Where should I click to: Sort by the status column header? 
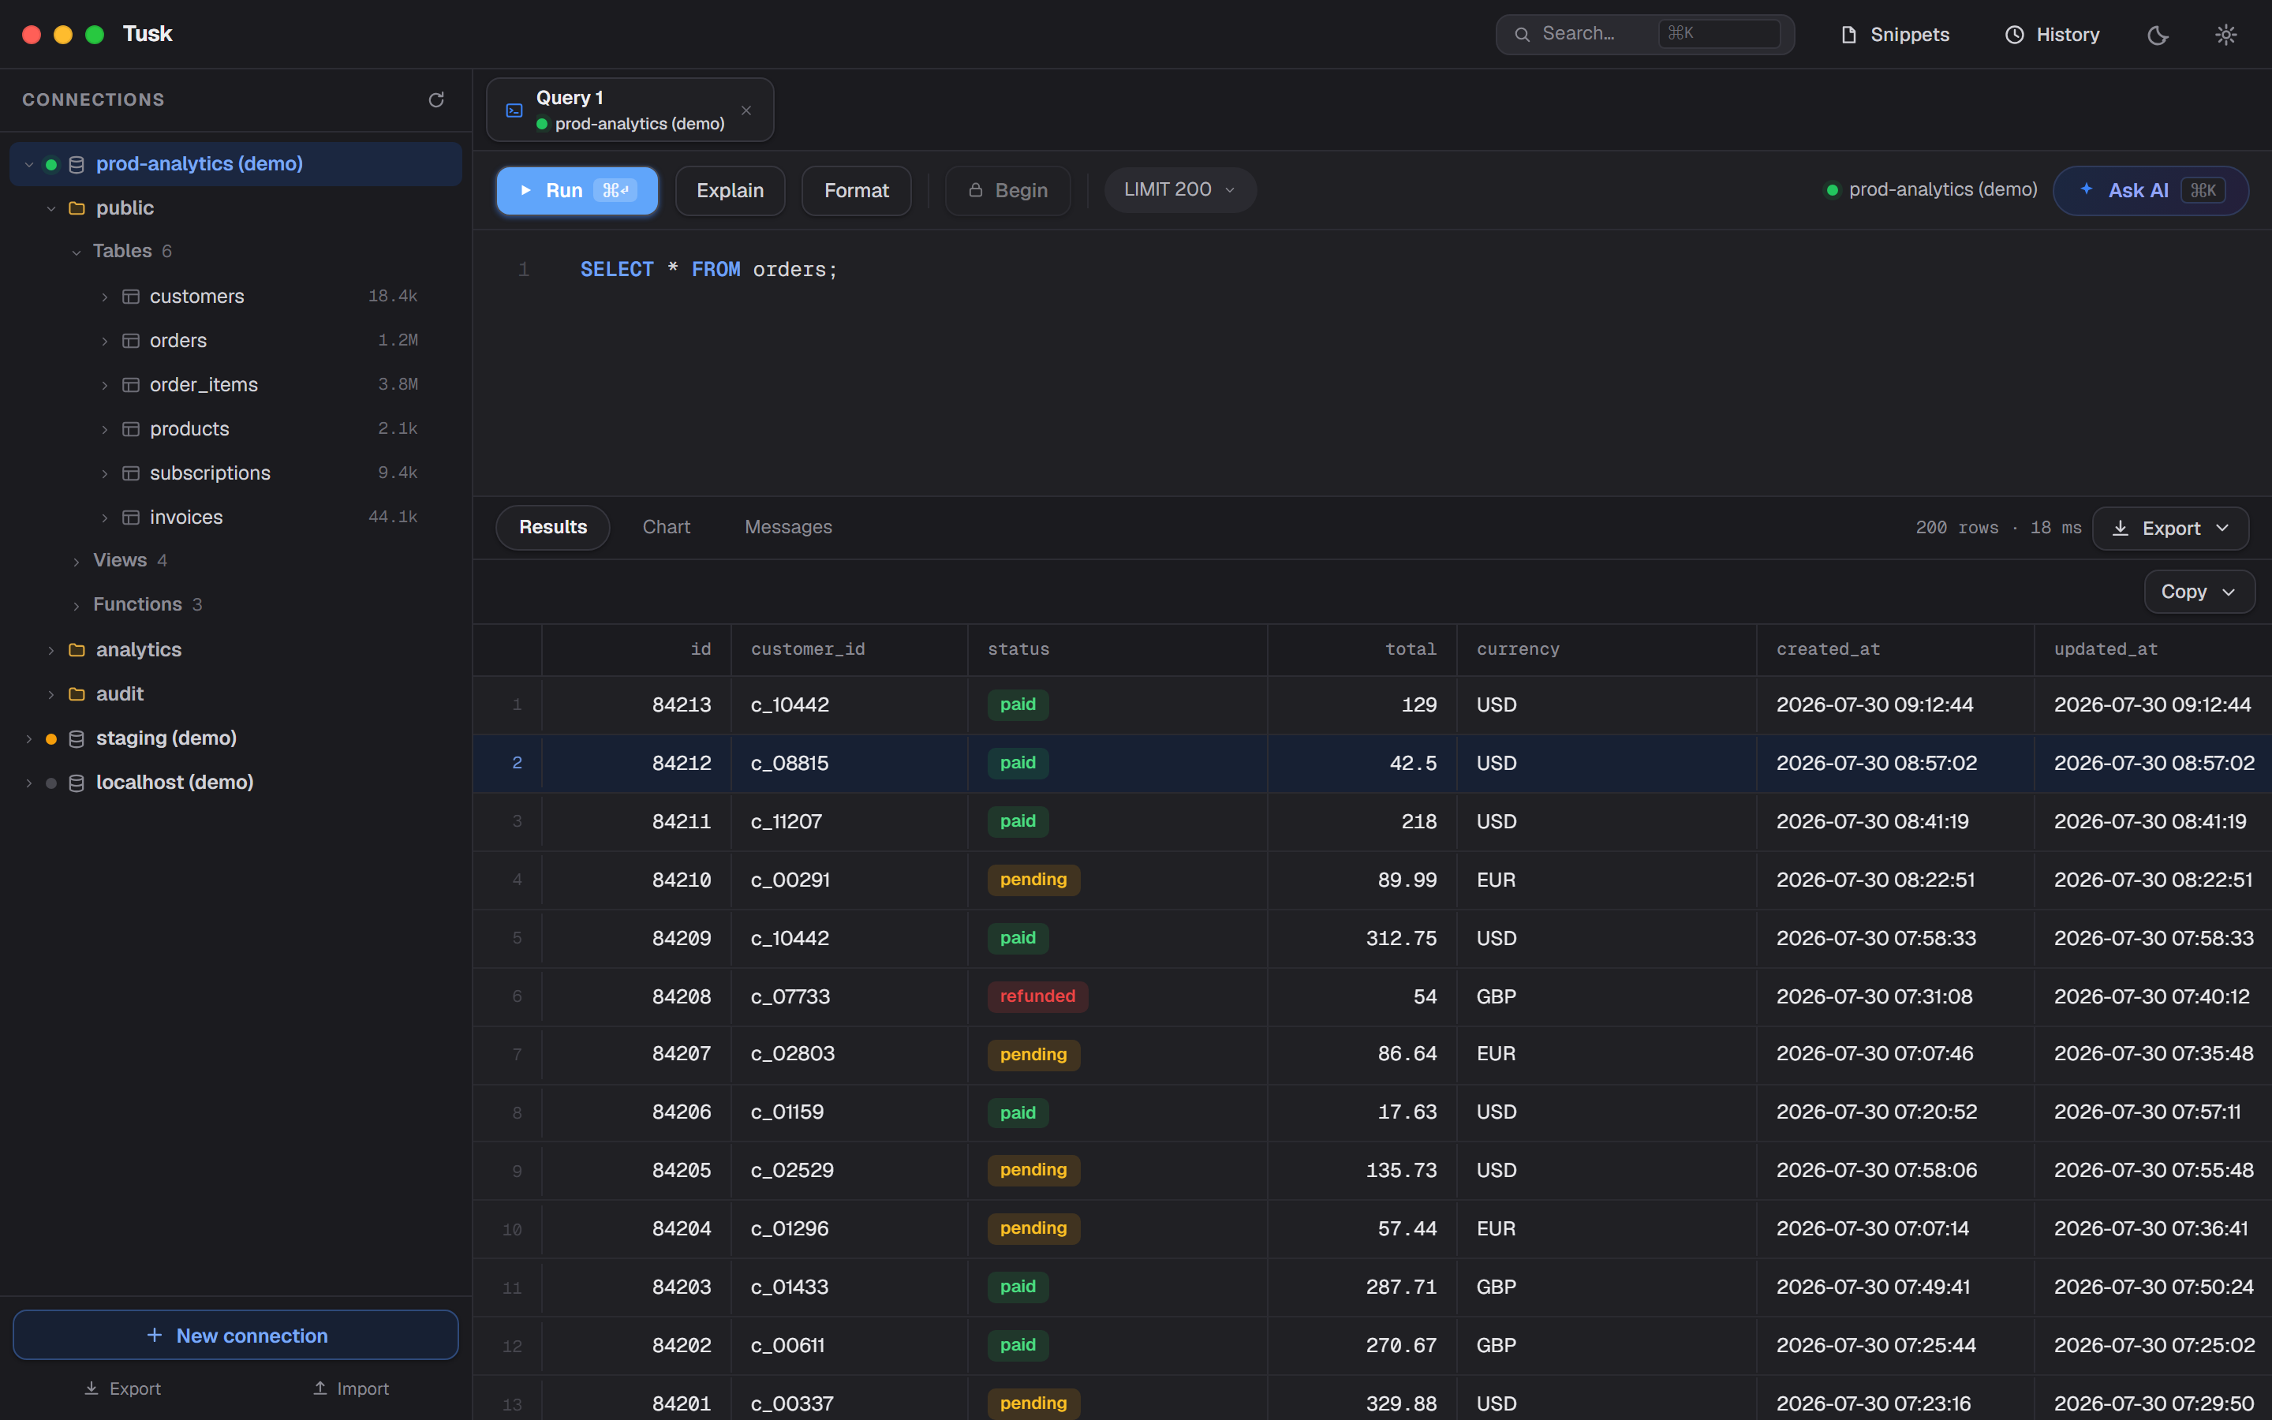[1117, 649]
